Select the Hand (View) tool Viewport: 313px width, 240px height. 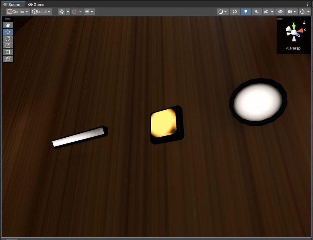tap(8, 25)
